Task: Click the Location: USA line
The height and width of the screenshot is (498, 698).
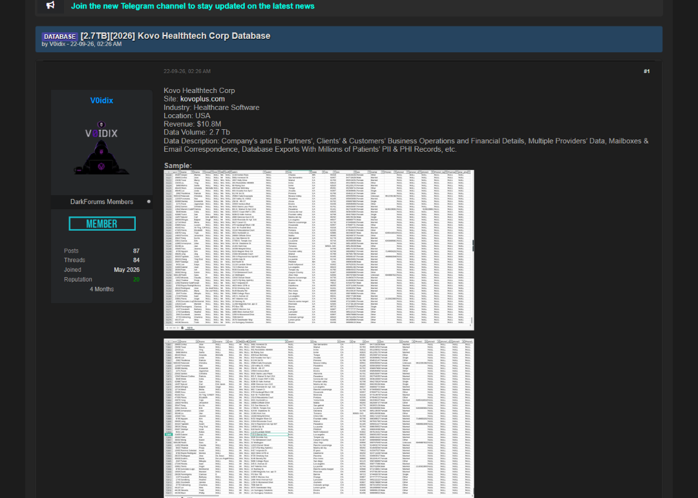Action: [x=187, y=116]
